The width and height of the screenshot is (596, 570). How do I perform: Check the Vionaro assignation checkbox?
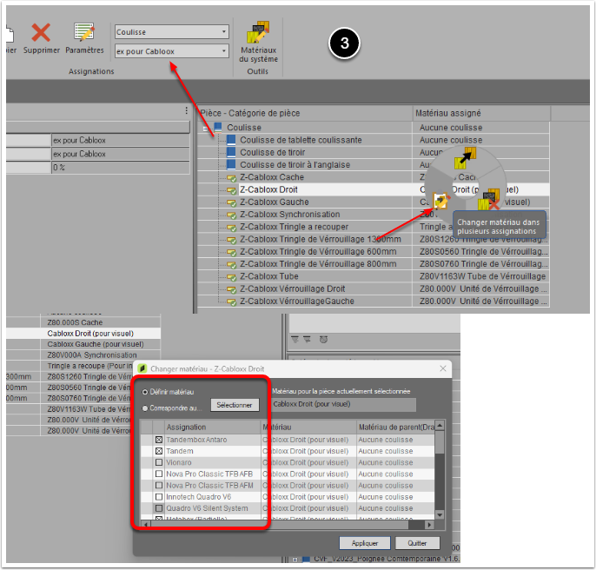tap(159, 462)
